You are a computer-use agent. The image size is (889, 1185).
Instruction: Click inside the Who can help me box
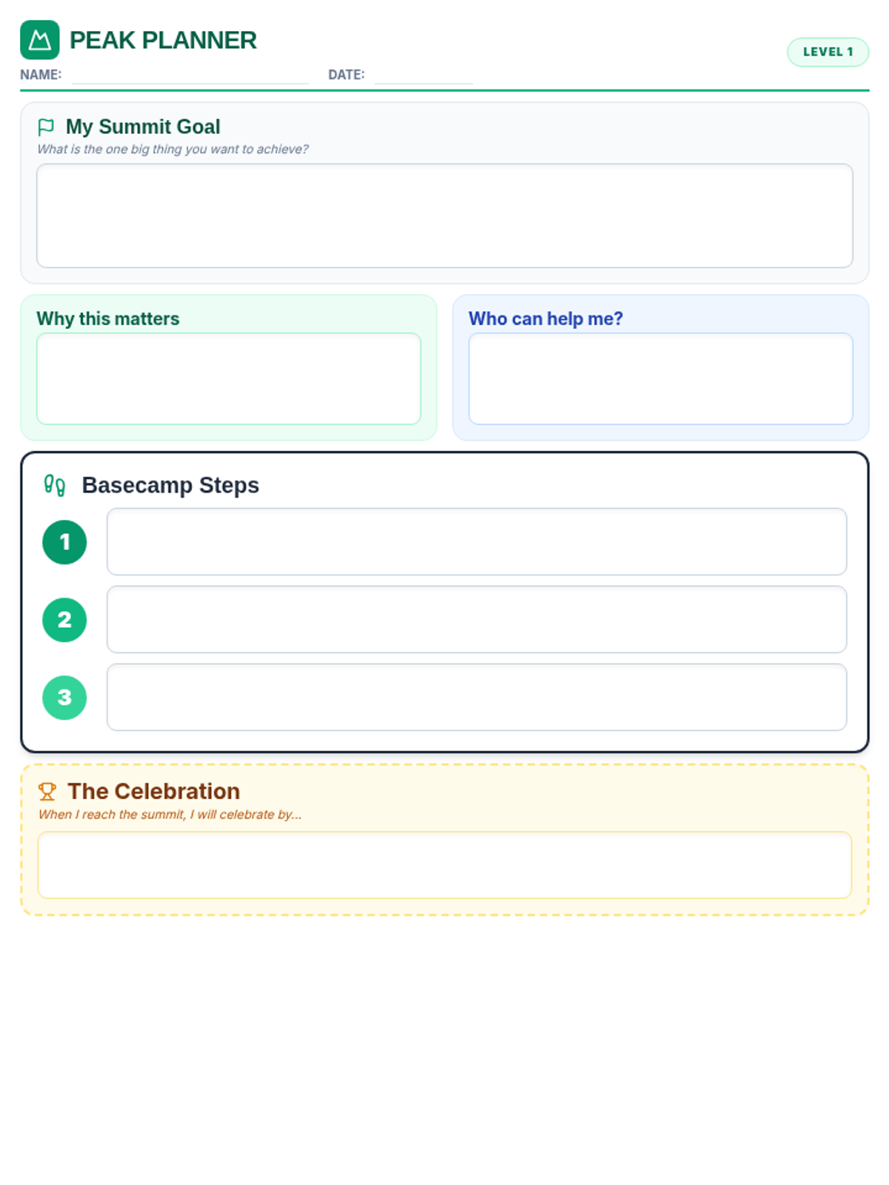click(x=661, y=378)
